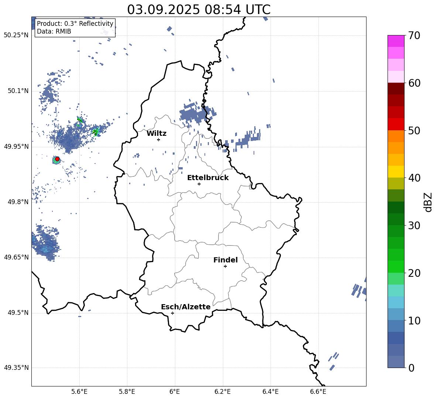Click the Ettelbruck cross marker
The image size is (437, 399).
click(x=199, y=184)
